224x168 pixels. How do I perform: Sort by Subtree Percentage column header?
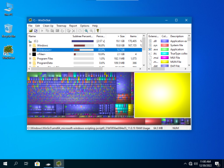pos(82,36)
